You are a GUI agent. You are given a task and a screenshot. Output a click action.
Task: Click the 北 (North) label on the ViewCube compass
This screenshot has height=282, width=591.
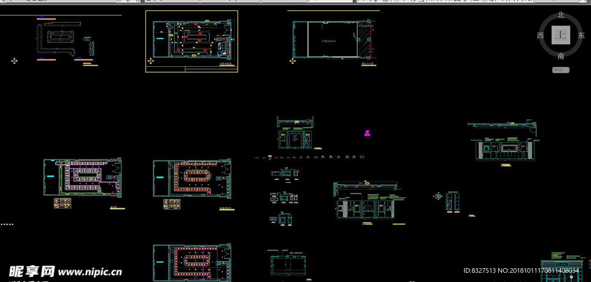tap(560, 15)
